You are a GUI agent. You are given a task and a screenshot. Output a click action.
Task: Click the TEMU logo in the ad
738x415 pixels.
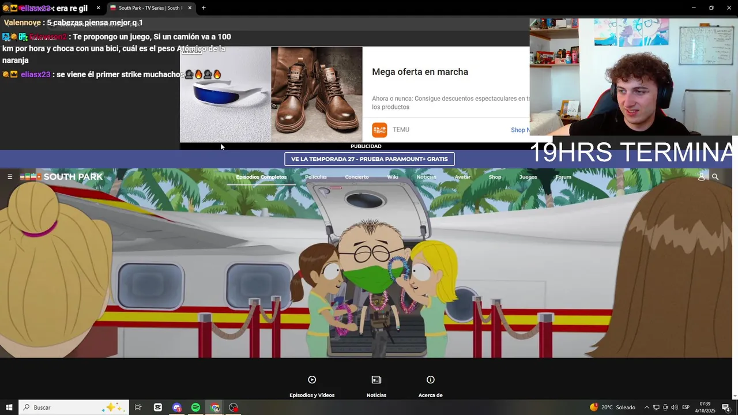pyautogui.click(x=379, y=130)
